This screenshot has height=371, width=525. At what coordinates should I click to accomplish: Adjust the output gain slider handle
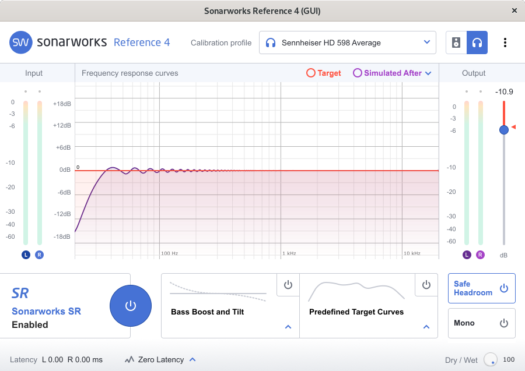coord(504,130)
